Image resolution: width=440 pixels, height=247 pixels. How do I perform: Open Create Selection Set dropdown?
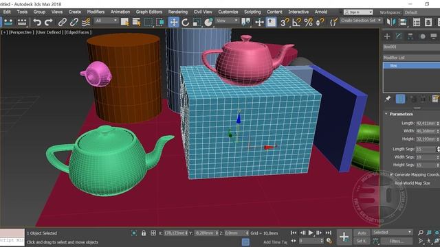click(x=361, y=21)
